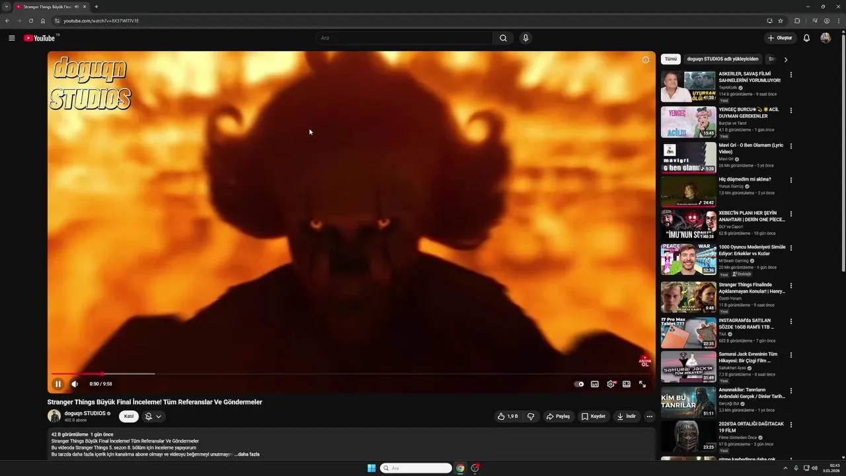Open options for 1000 Oyuncu Medeniyeti video
Screen dimensions: 846x476
[790, 248]
